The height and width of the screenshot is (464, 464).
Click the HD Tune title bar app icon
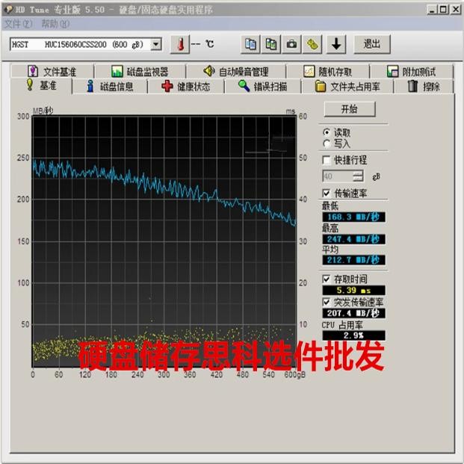coord(8,10)
